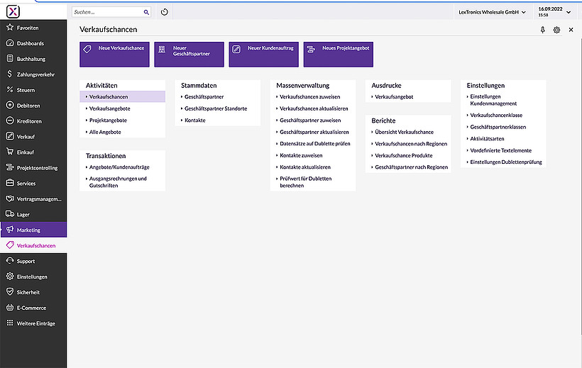The height and width of the screenshot is (368, 582).
Task: Open Debitoren plus-circle icon
Action: (x=10, y=106)
